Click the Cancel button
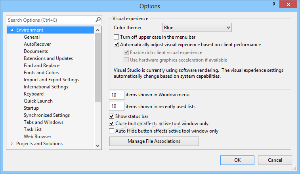This screenshot has height=174, width=300. pyautogui.click(x=275, y=160)
